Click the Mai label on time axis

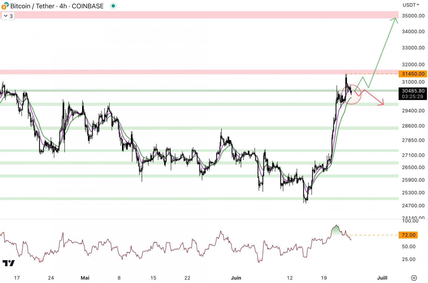tap(85, 278)
